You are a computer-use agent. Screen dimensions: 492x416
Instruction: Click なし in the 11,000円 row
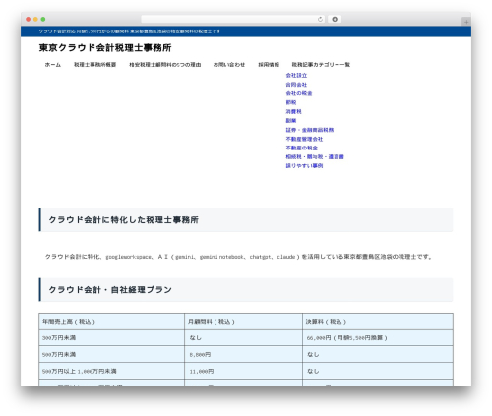[x=313, y=372]
